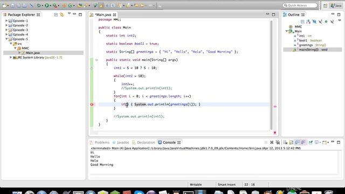Select the Outline tab

294,15
